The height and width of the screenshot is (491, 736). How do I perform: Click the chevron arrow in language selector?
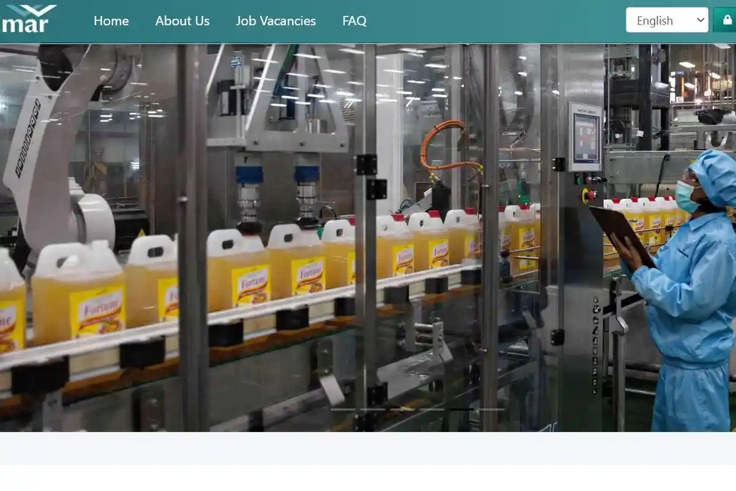[x=700, y=20]
